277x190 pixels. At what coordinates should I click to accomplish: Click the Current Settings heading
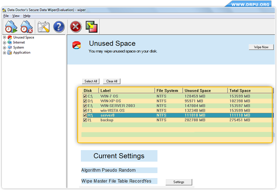(x=119, y=156)
